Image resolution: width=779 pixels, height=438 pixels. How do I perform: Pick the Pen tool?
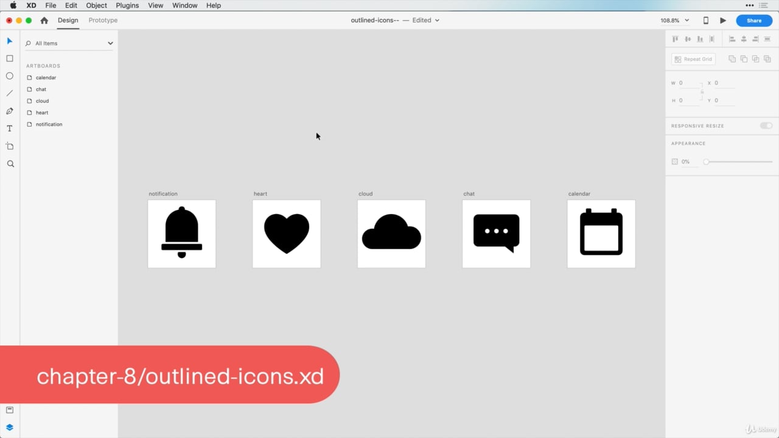(10, 111)
